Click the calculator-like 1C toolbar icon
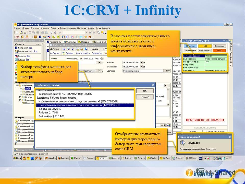The height and width of the screenshot is (184, 245). pos(35,37)
